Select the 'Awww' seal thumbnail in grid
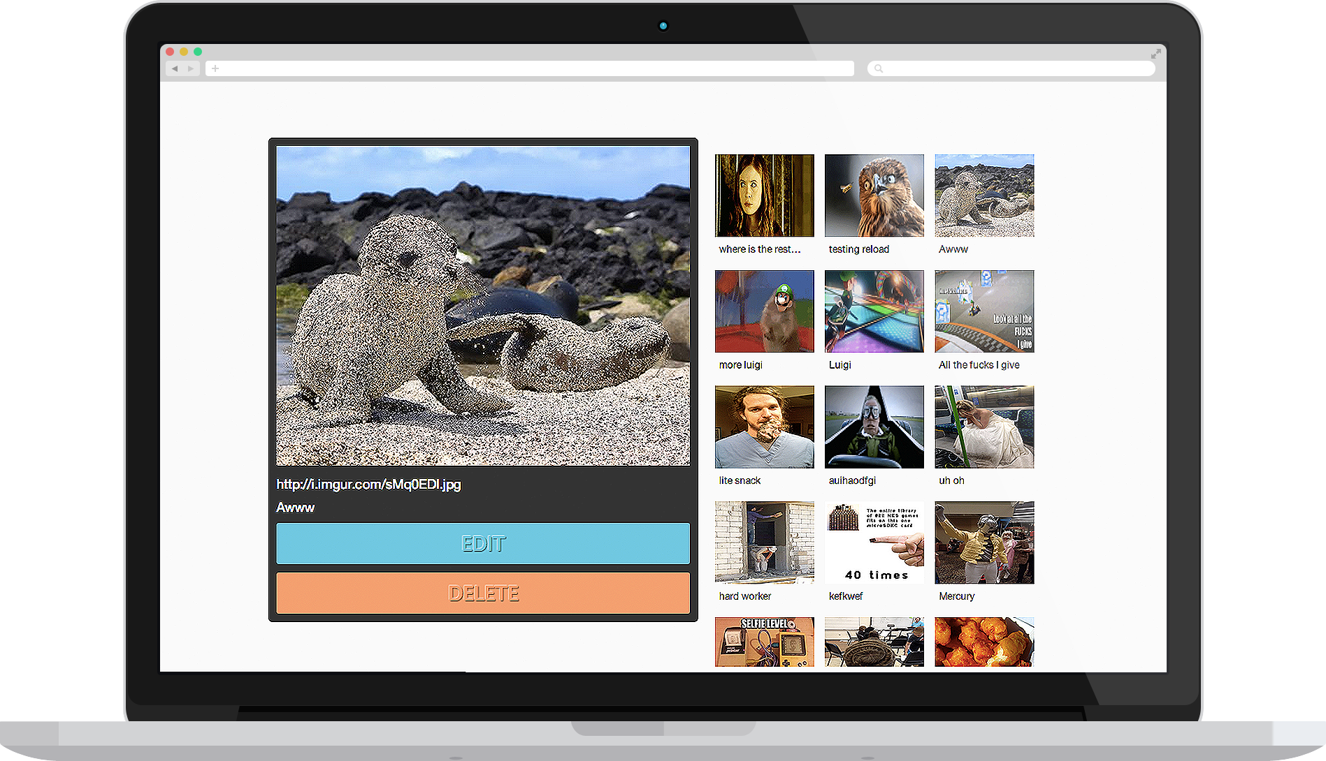The image size is (1326, 761). tap(984, 195)
